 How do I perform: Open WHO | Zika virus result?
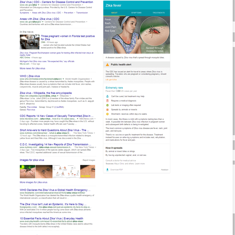pyautogui.click(x=30, y=76)
